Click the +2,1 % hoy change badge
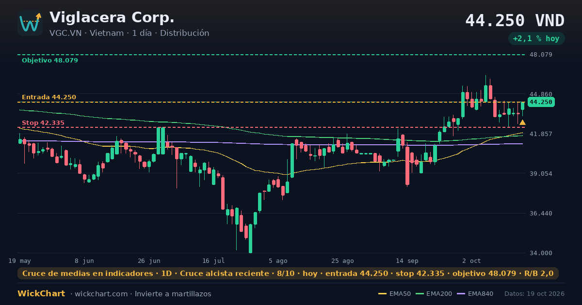 tap(536, 38)
